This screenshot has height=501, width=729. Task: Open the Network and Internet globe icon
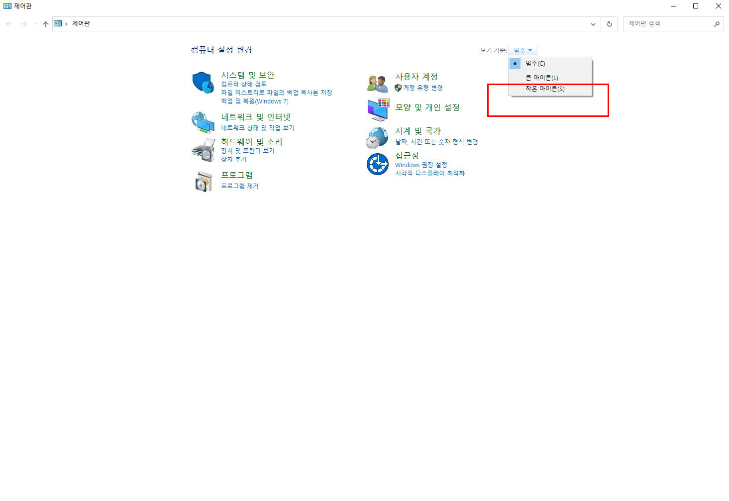203,122
